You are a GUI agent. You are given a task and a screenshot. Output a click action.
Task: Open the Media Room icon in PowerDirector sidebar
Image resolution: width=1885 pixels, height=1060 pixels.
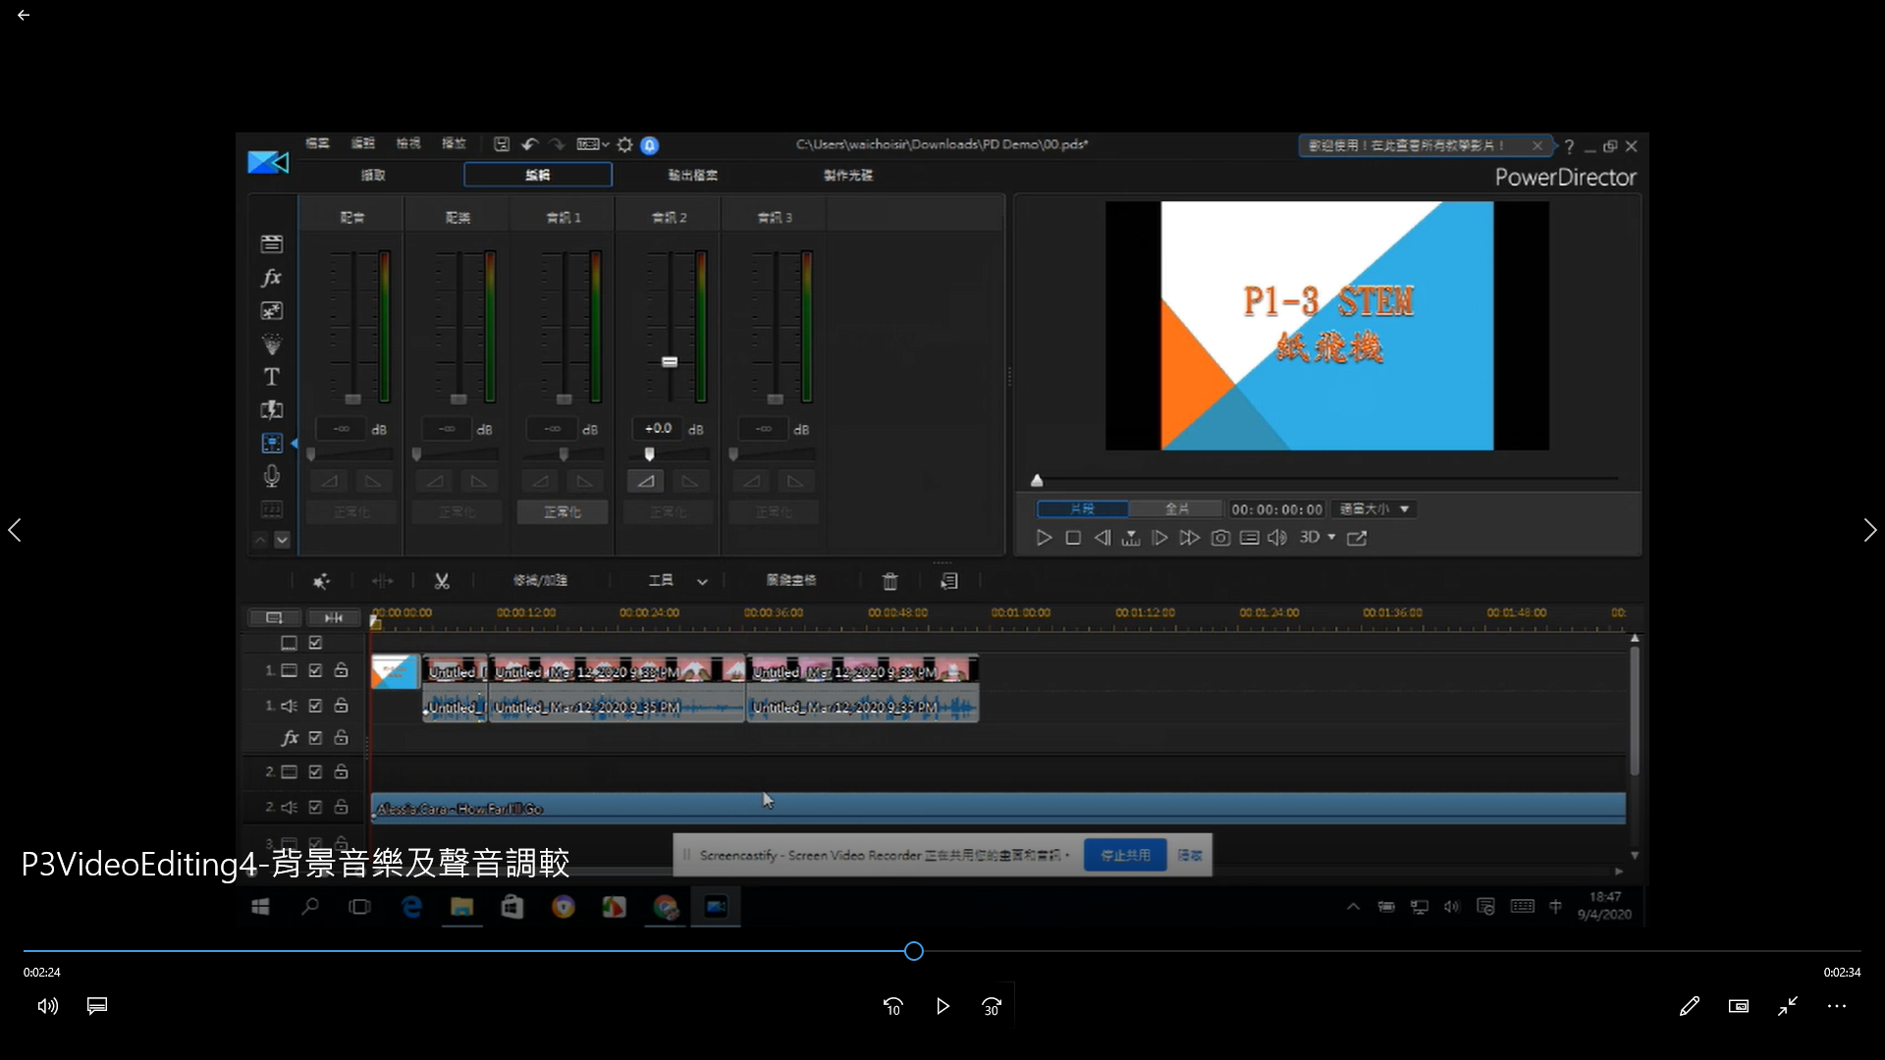click(272, 243)
